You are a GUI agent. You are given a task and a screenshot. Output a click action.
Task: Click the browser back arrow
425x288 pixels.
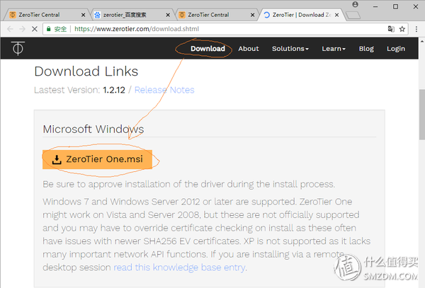[x=10, y=29]
